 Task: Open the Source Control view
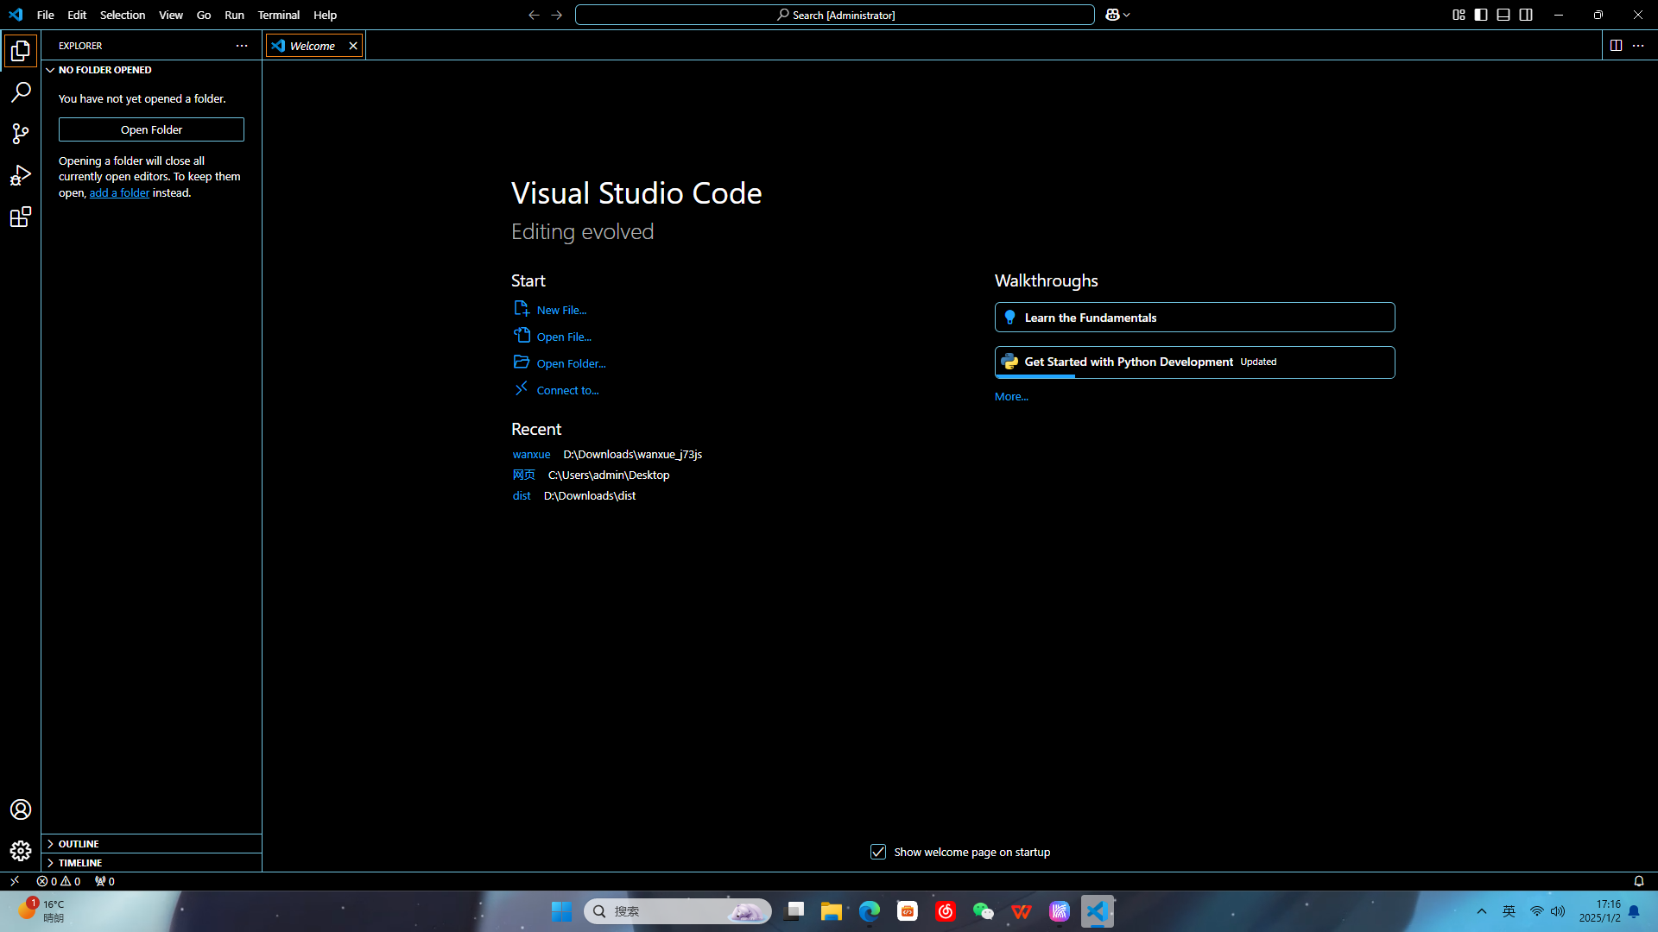click(21, 134)
